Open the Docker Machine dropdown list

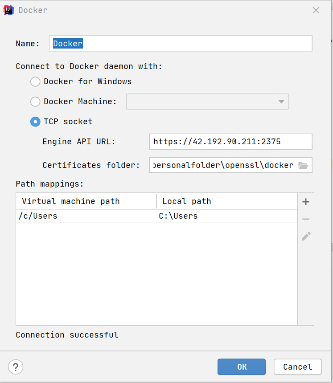click(x=207, y=102)
